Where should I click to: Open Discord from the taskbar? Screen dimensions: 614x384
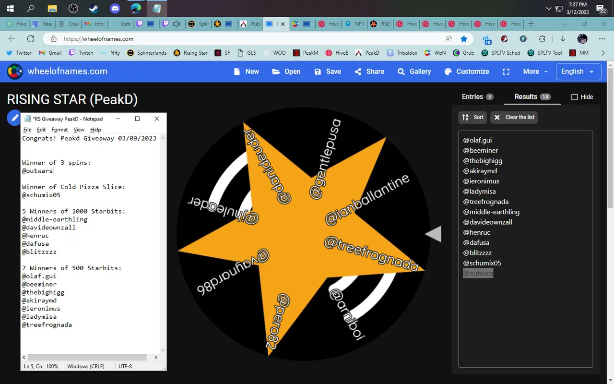[115, 8]
